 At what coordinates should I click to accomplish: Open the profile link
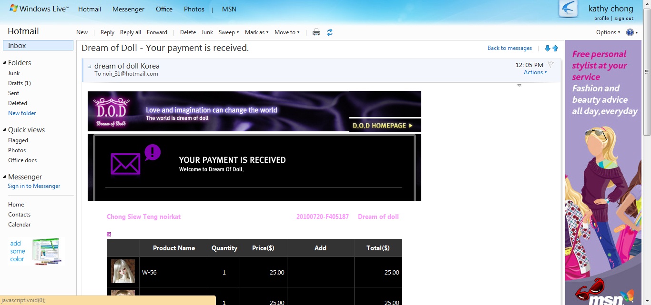pos(601,19)
